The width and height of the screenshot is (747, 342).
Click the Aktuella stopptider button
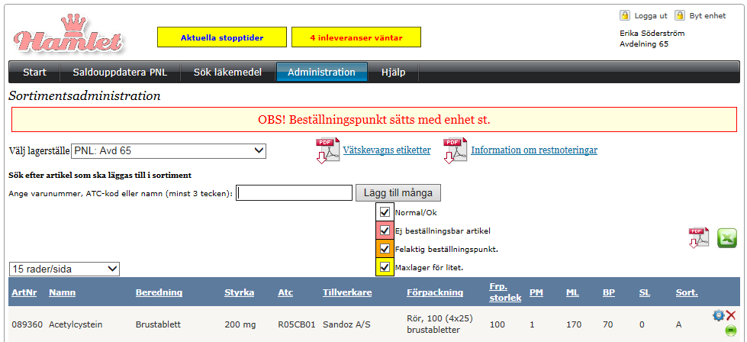pos(222,37)
